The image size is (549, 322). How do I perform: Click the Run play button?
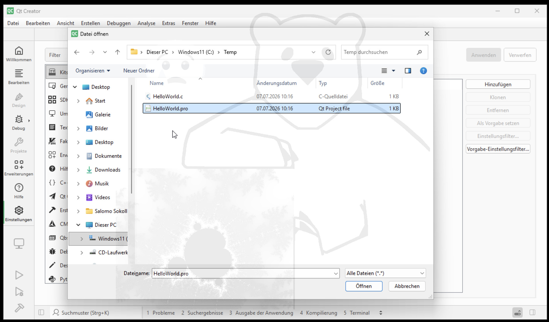(x=19, y=275)
